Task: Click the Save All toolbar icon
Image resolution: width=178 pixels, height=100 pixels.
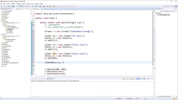Action: tap(11, 6)
